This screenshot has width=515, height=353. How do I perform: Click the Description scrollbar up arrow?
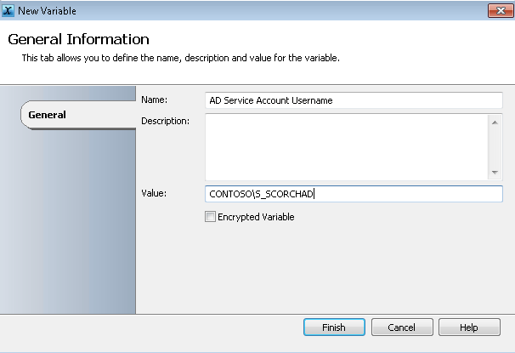(x=495, y=122)
